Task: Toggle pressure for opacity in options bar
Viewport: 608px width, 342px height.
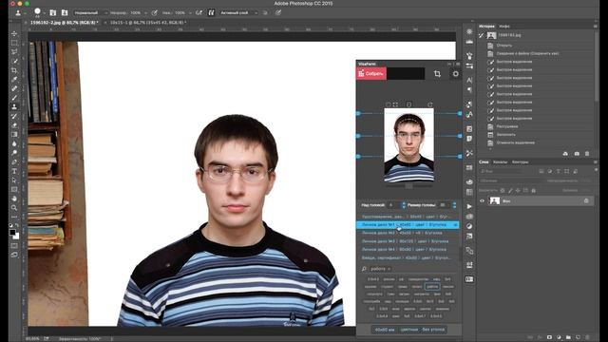Action: 154,12
